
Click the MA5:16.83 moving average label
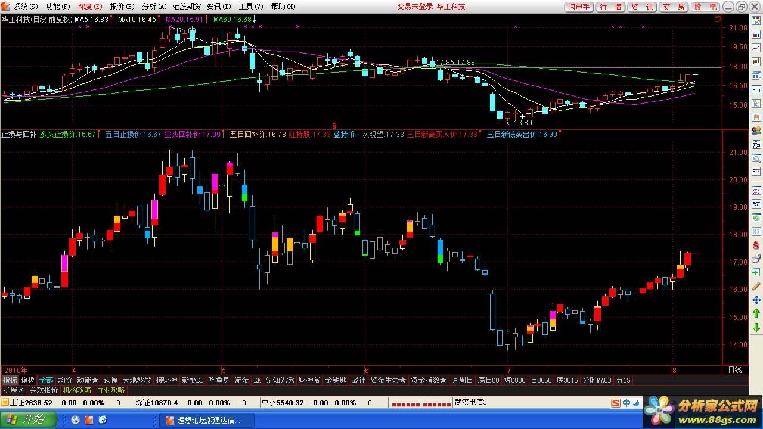coord(92,19)
